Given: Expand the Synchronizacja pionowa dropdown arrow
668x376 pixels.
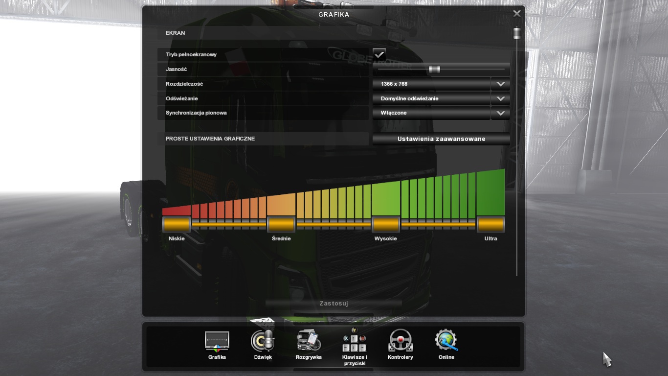Looking at the screenshot, I should click(x=500, y=113).
